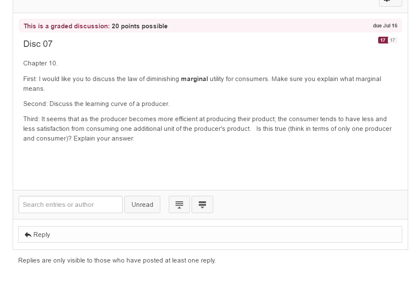Click the gray total replies badge 17
Screen dimensions: 409x295
coord(393,40)
